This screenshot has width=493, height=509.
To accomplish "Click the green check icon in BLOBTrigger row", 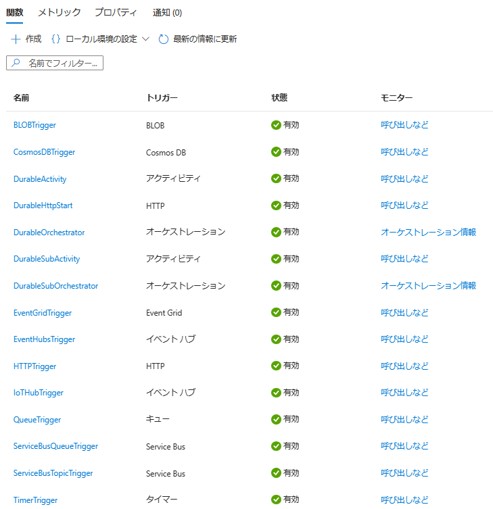I will [x=276, y=125].
